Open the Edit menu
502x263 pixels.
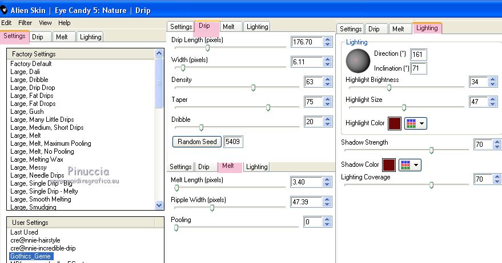point(6,23)
